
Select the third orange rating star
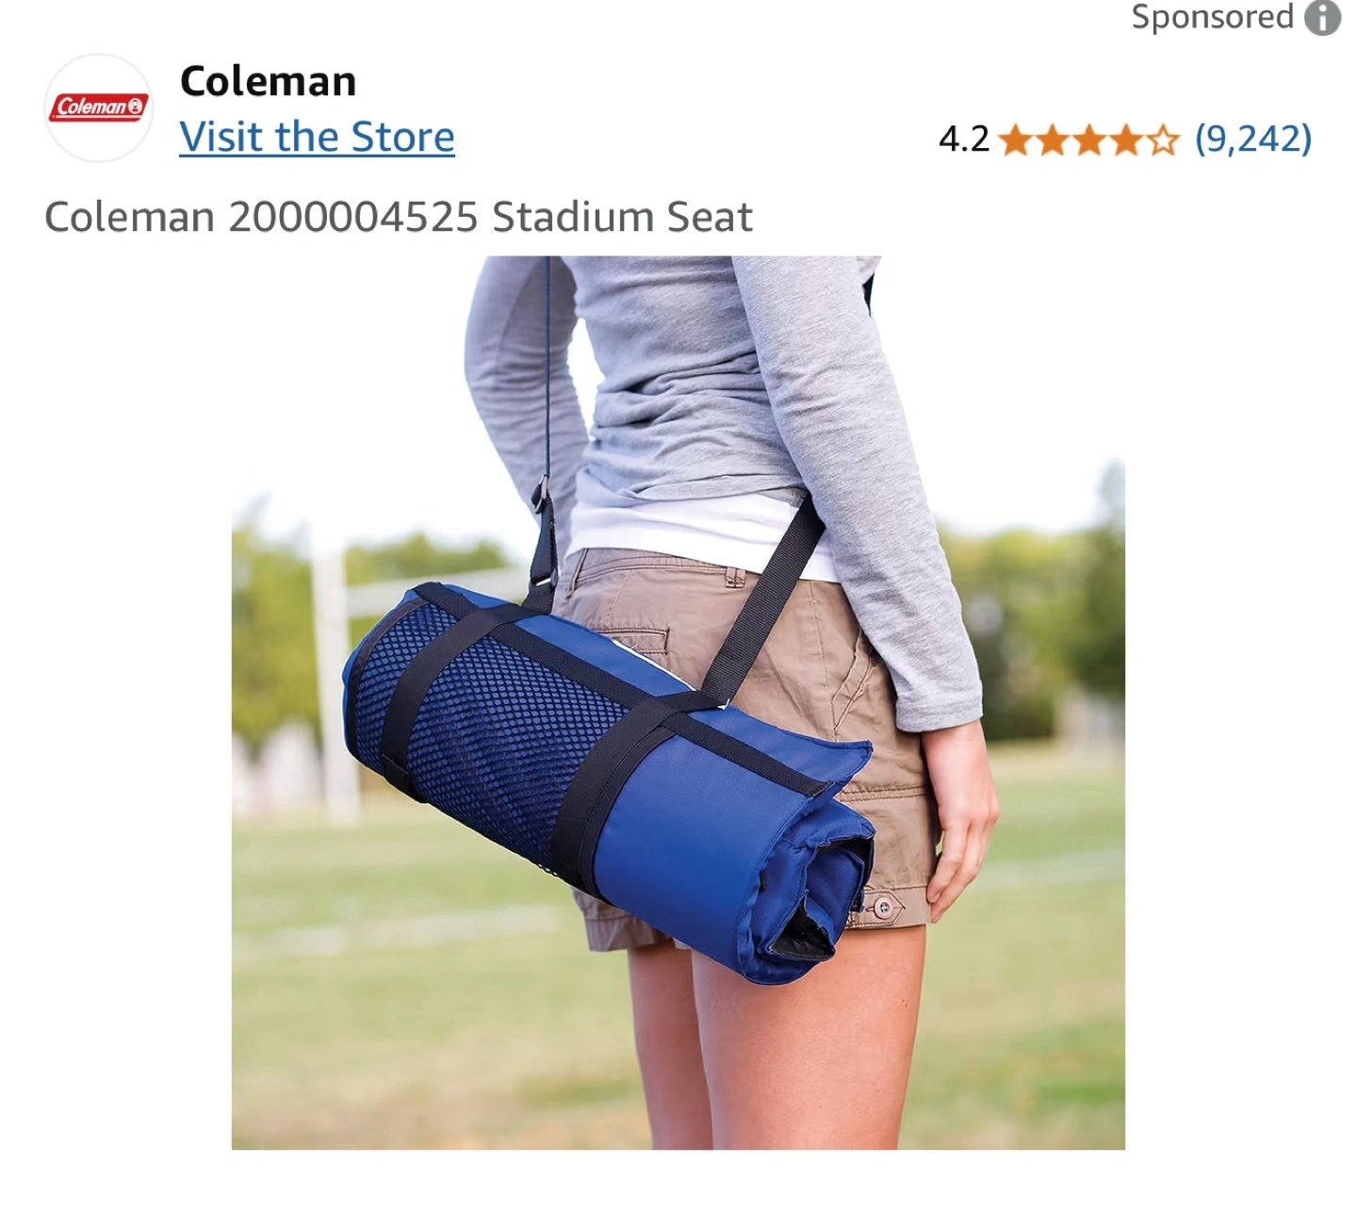1089,140
